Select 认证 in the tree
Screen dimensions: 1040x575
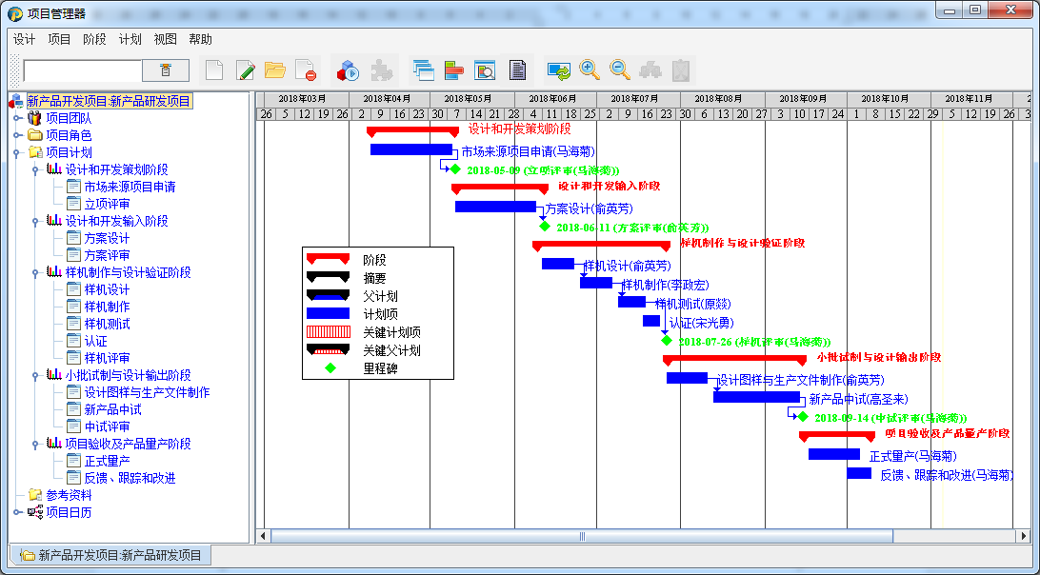95,341
